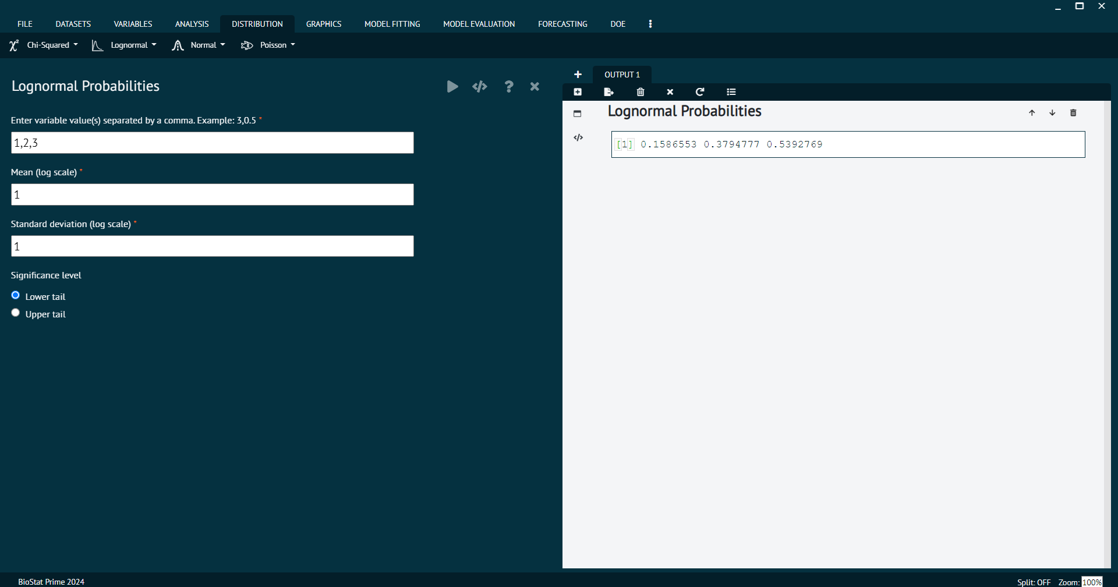This screenshot has width=1118, height=587.
Task: Click the output result values box
Action: pos(848,144)
